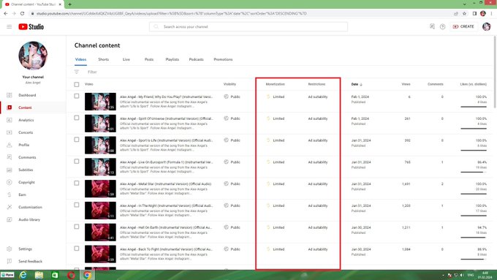497x280 pixels.
Task: Switch to the Playlists tab
Action: (172, 59)
